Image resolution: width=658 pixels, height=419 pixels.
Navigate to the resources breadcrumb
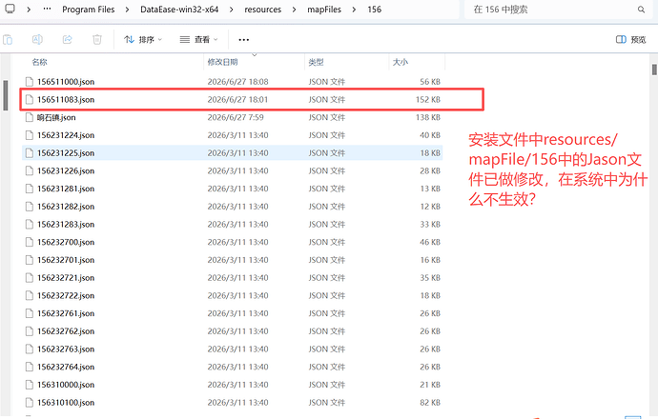(262, 10)
